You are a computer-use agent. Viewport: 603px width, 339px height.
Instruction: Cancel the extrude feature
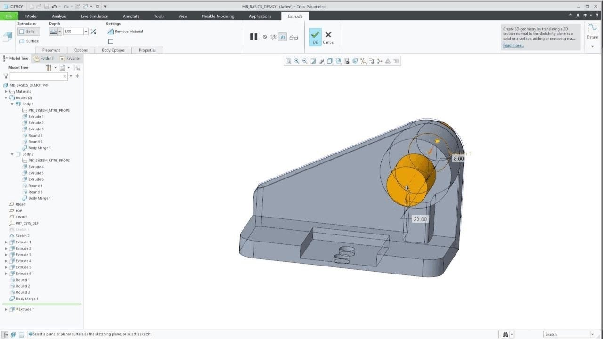[x=328, y=37]
